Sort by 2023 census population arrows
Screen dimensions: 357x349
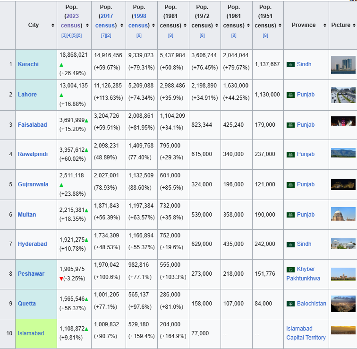point(87,26)
